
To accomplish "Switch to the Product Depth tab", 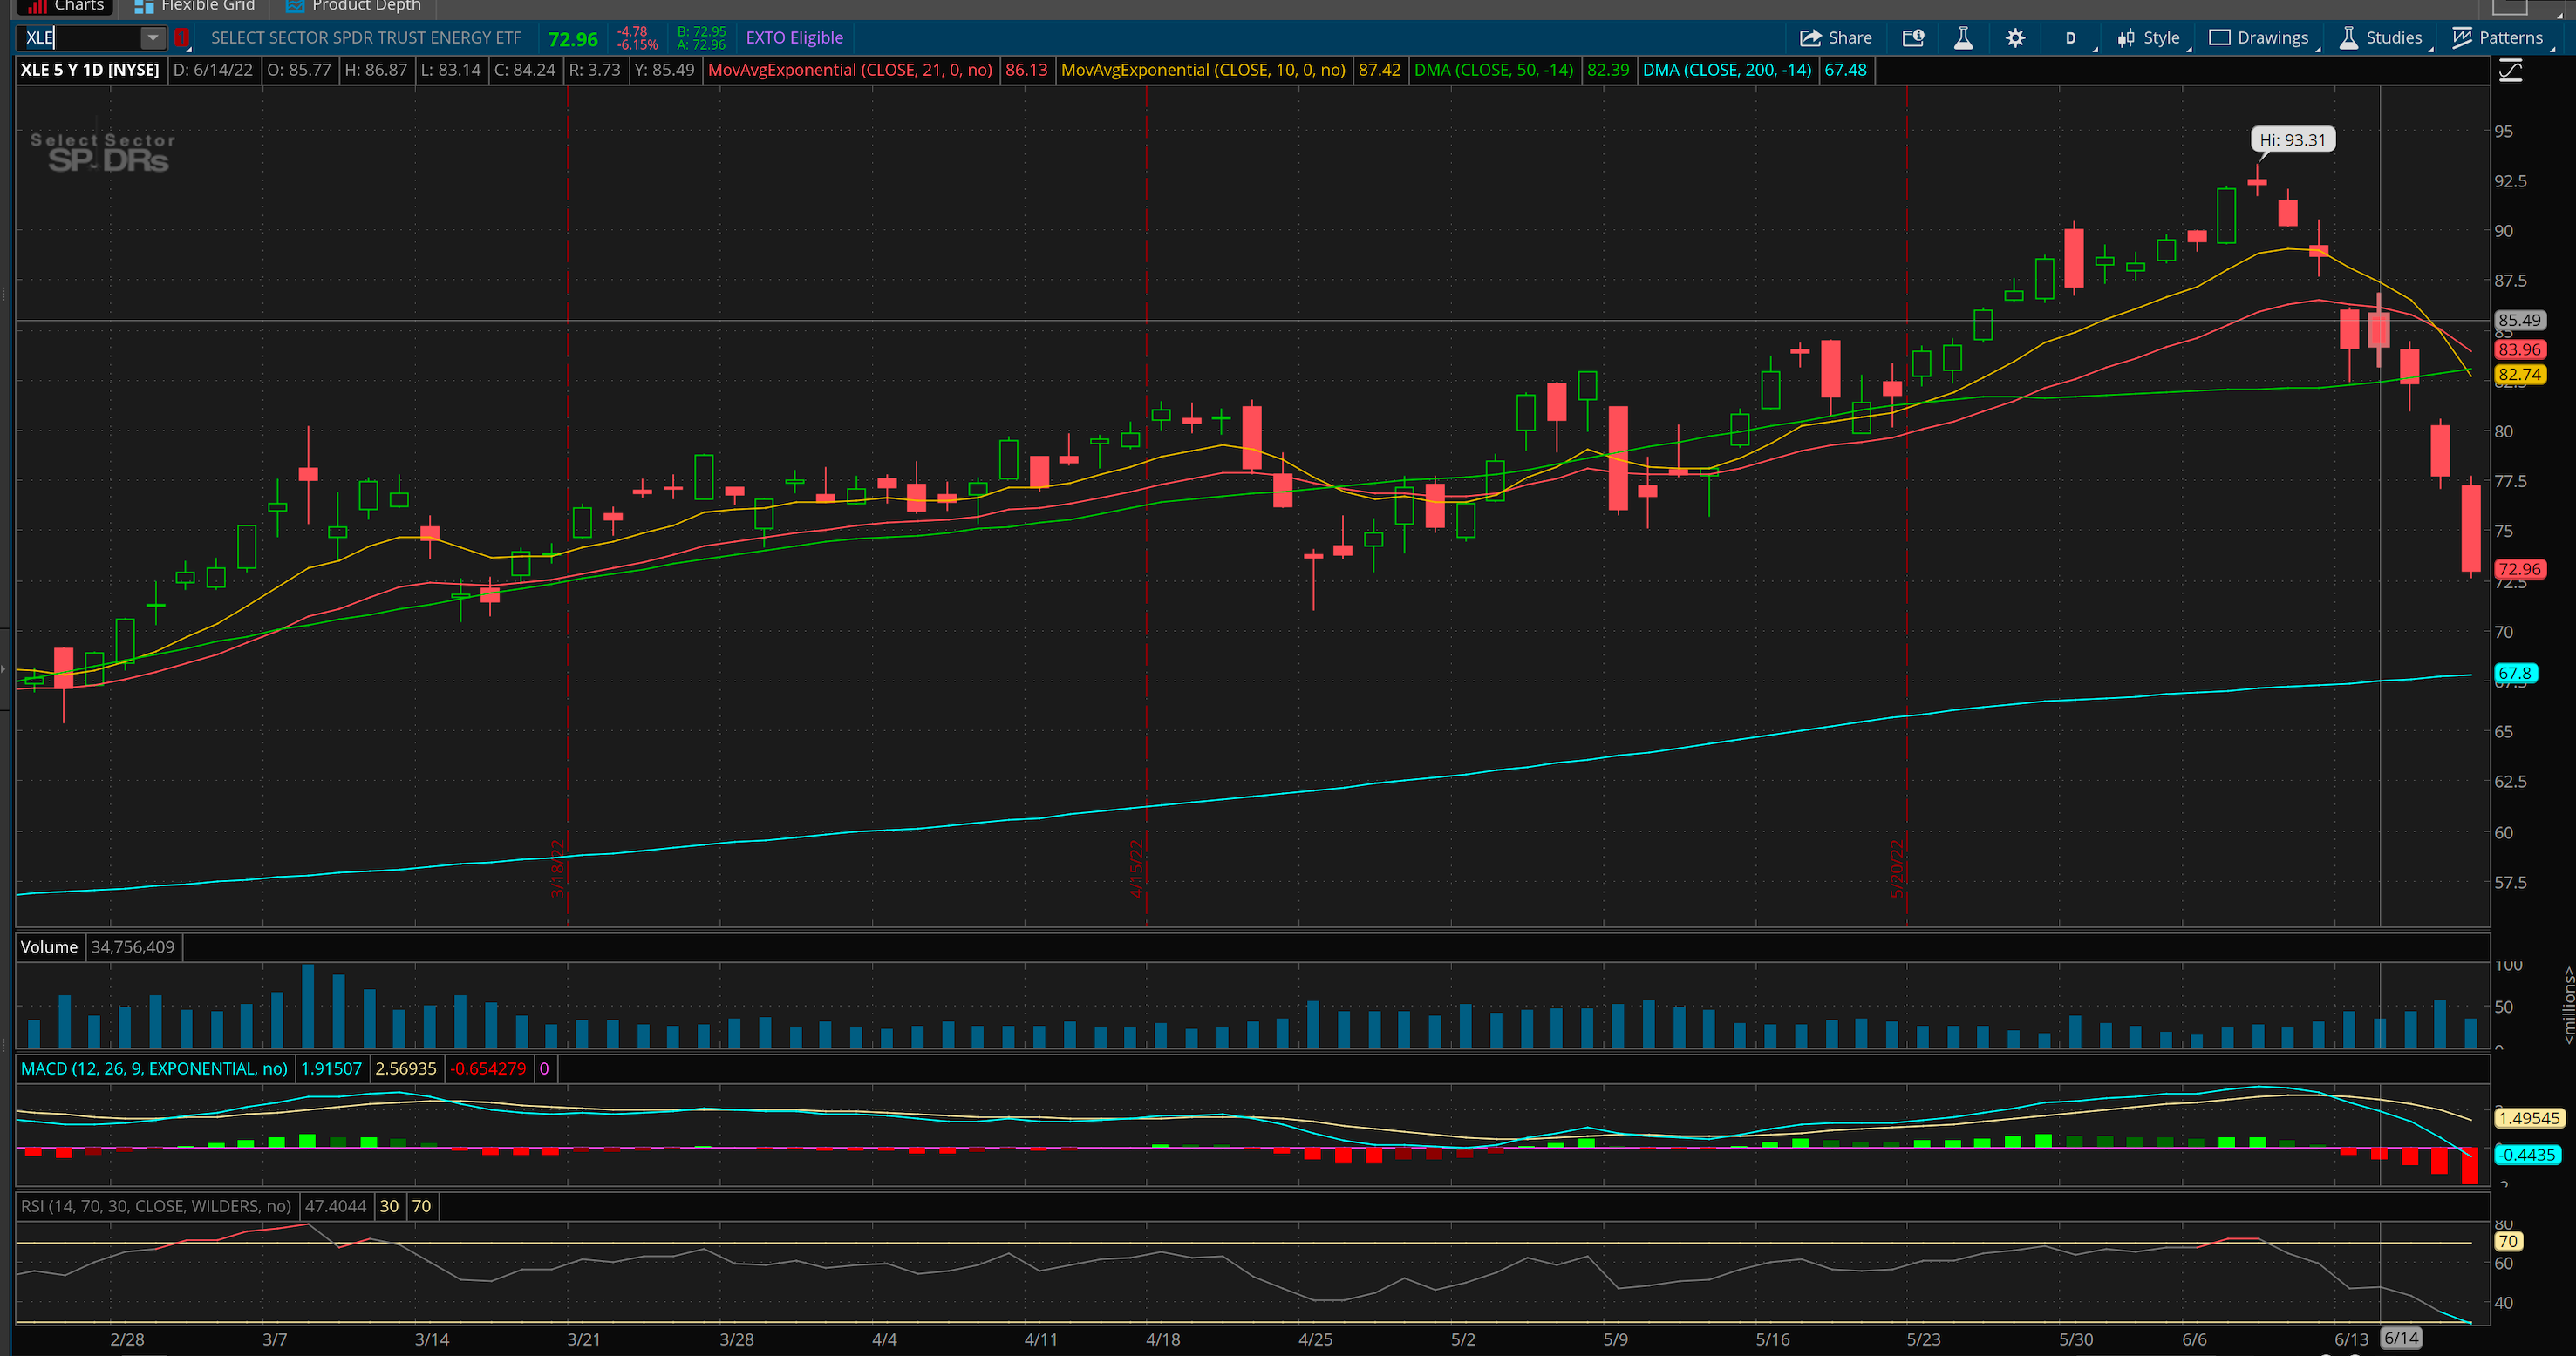I will click(353, 6).
